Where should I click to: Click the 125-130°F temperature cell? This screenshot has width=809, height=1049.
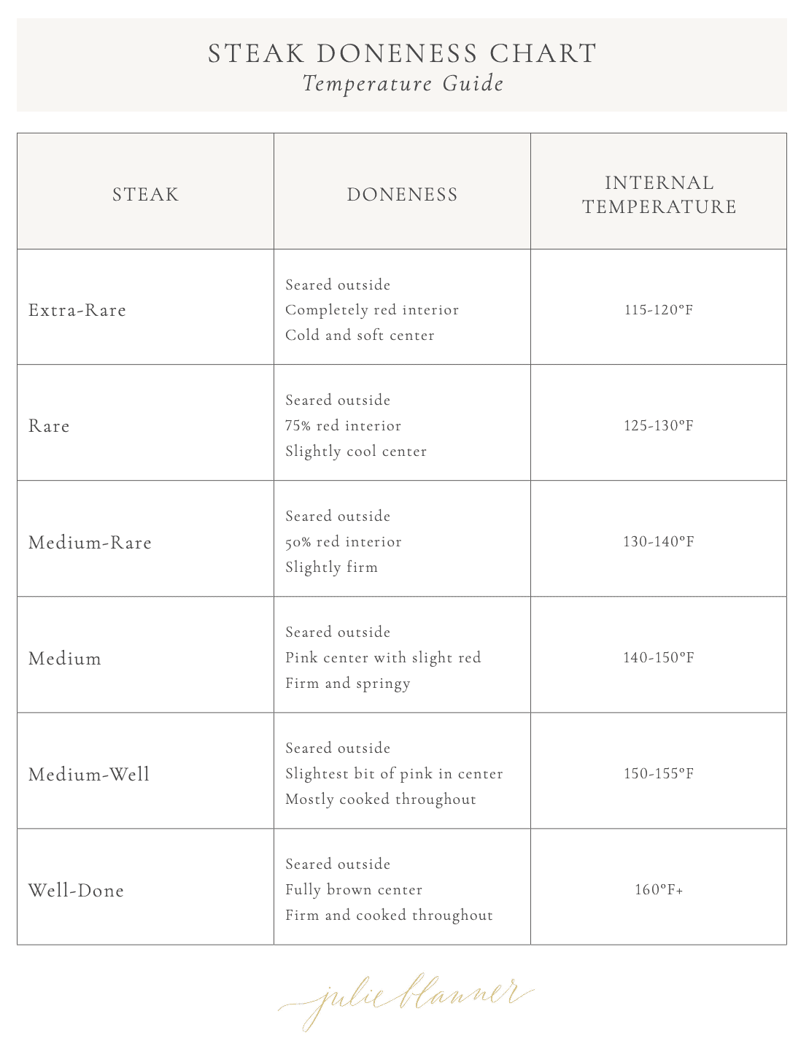(659, 426)
